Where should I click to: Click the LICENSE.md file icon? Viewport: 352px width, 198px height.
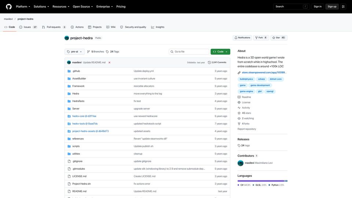69,176
